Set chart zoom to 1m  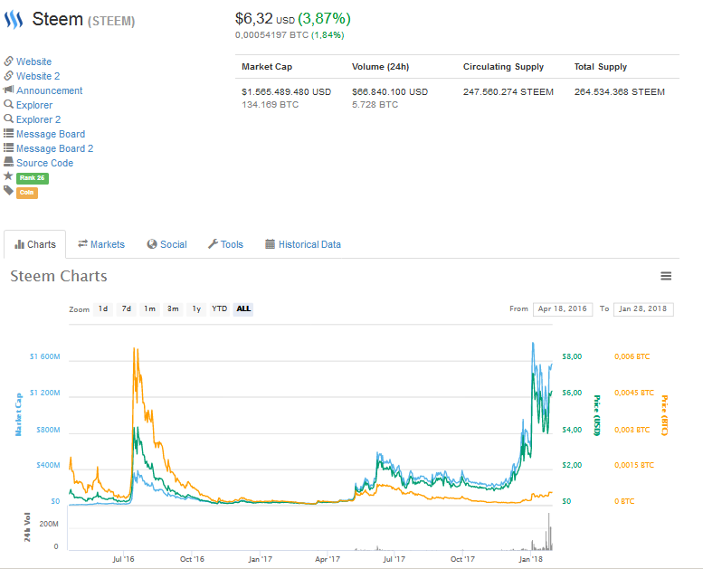point(150,309)
